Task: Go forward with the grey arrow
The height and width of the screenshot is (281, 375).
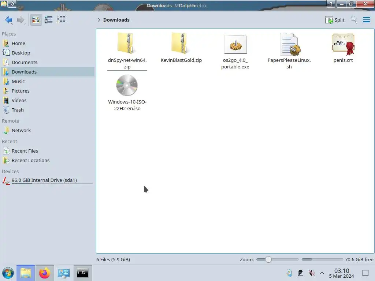Action: pyautogui.click(x=21, y=20)
